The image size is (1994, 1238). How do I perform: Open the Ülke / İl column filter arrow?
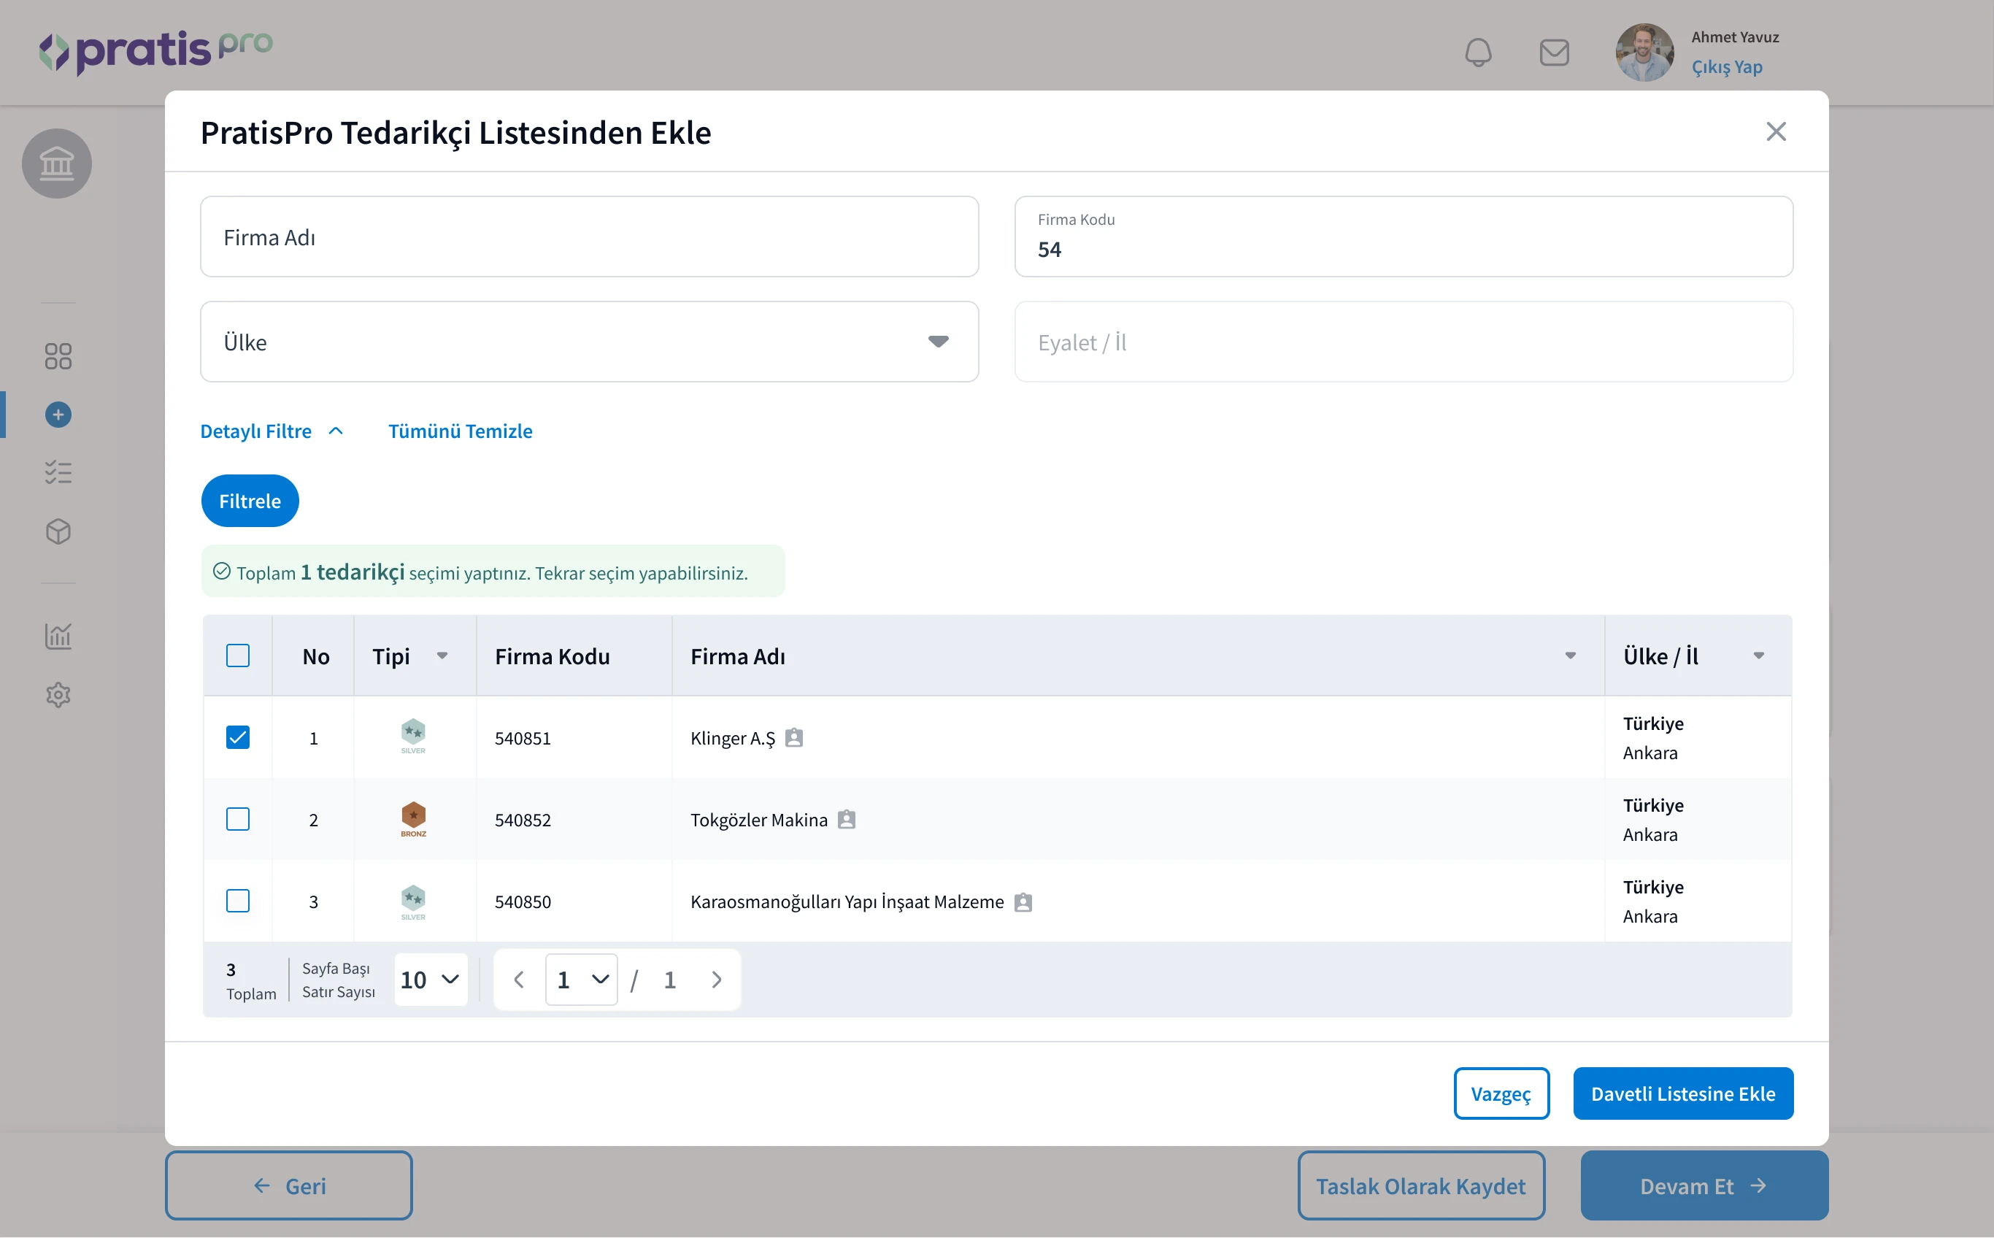[1758, 655]
